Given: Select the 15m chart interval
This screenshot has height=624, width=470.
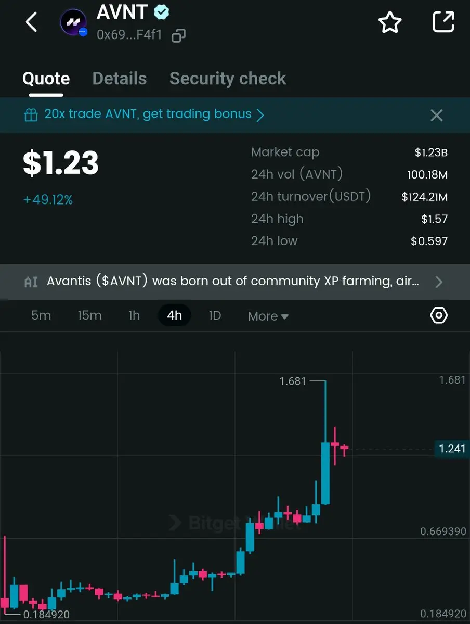Looking at the screenshot, I should point(89,315).
